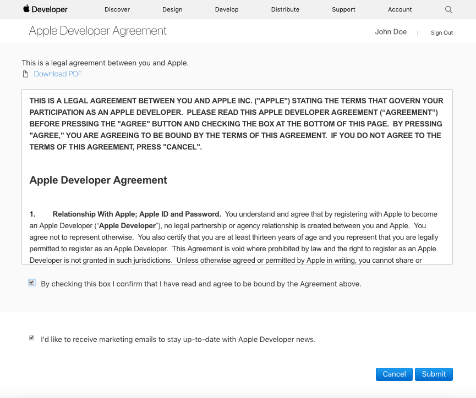Image resolution: width=476 pixels, height=398 pixels.
Task: Uncheck the agreement confirmation checkbox
Action: (32, 283)
